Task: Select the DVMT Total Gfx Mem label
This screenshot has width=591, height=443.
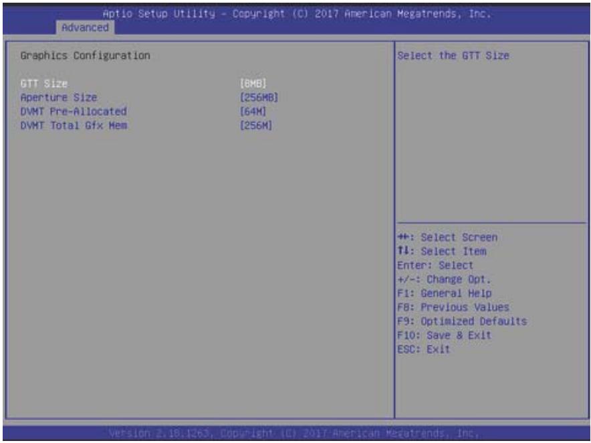Action: click(74, 125)
